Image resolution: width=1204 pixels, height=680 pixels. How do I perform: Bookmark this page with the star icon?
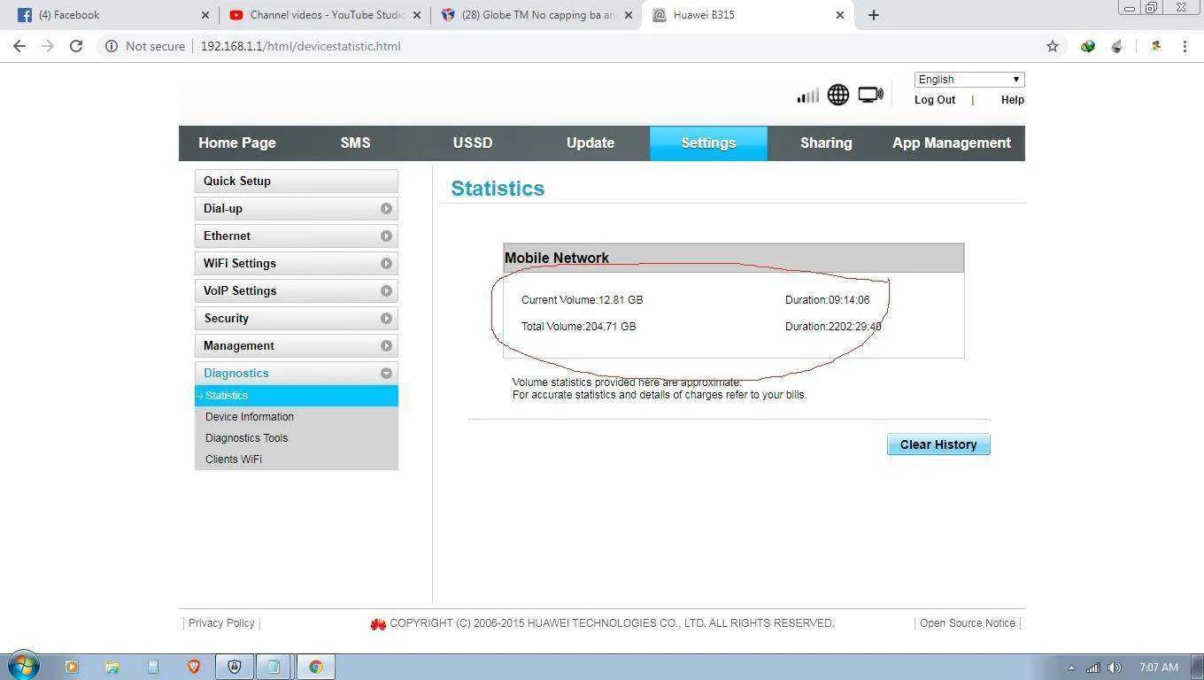pos(1053,46)
